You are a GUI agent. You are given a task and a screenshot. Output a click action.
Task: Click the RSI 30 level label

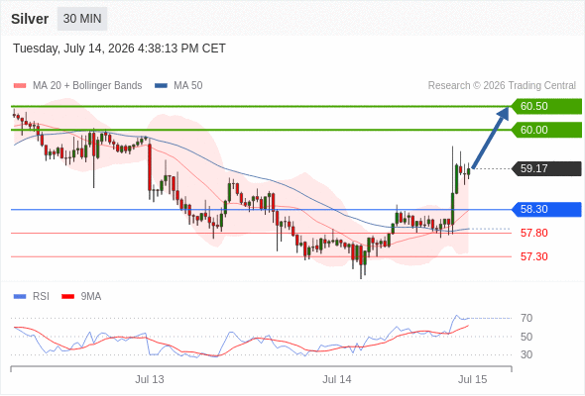526,354
